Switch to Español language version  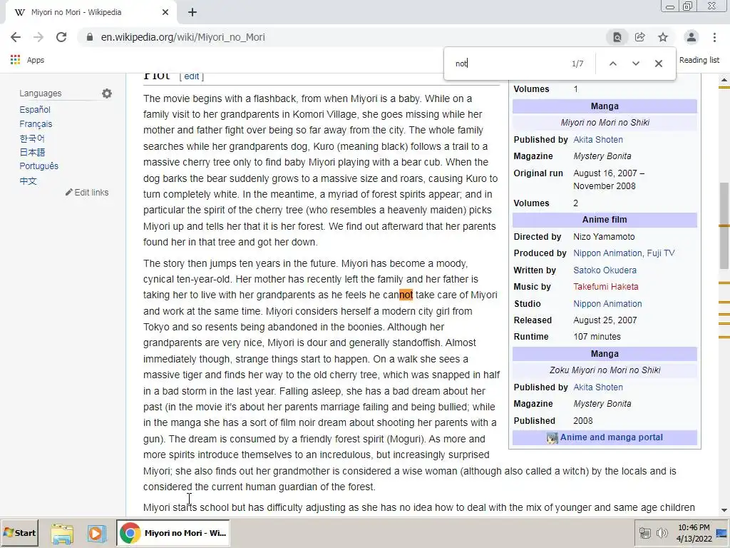[x=35, y=109]
